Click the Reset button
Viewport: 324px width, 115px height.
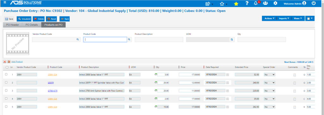(52, 19)
